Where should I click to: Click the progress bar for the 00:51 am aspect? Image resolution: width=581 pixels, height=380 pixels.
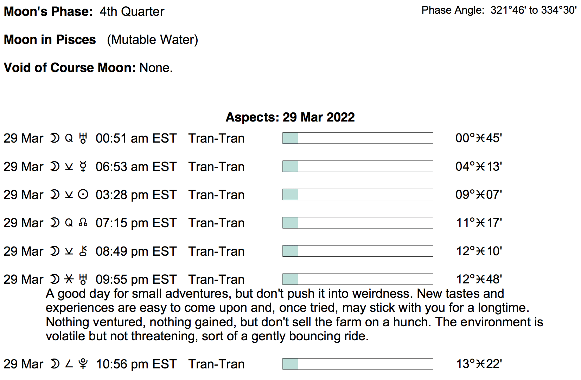357,138
